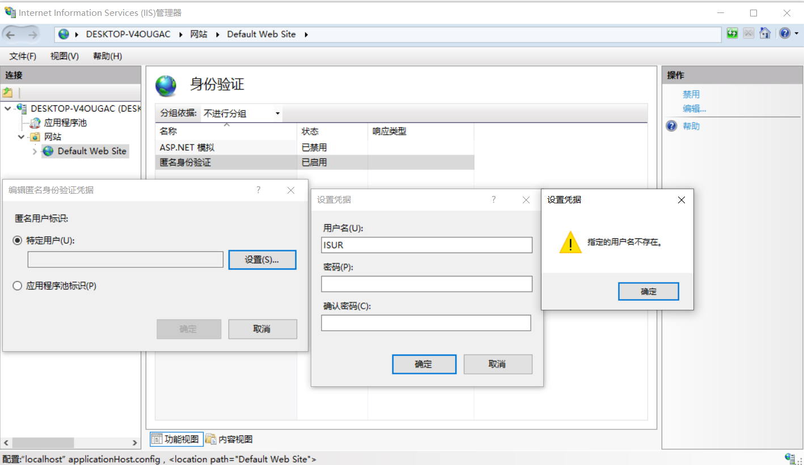Viewport: 804px width, 465px height.
Task: Open the 帮助(H) menu
Action: coord(108,56)
